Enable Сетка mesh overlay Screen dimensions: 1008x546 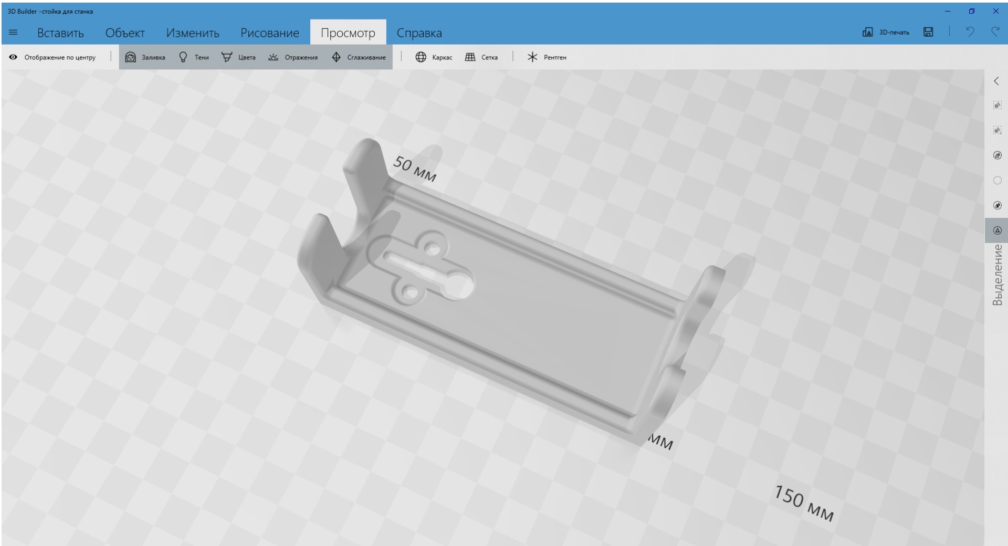[481, 57]
